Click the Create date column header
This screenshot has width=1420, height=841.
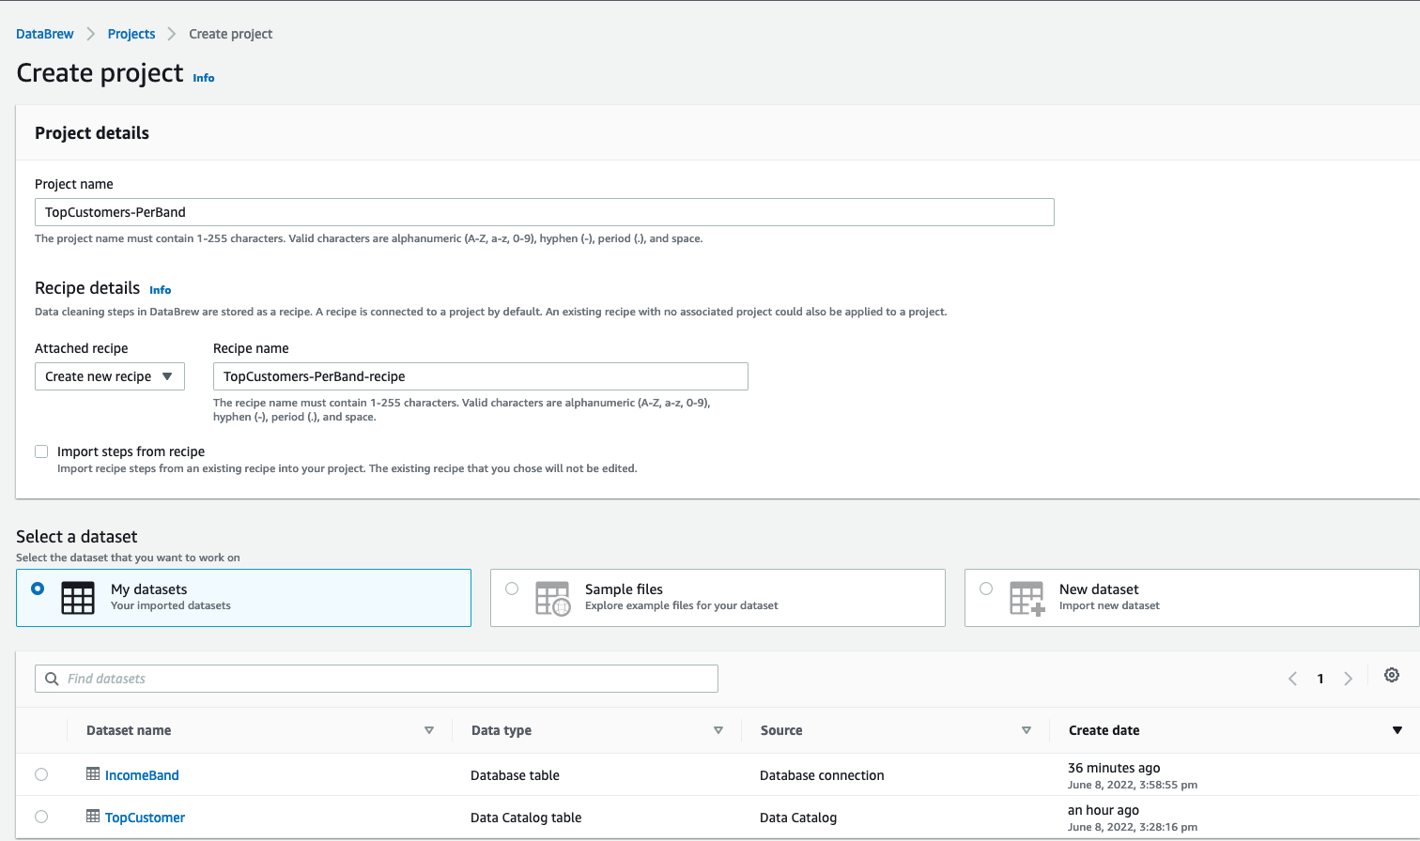click(1104, 730)
